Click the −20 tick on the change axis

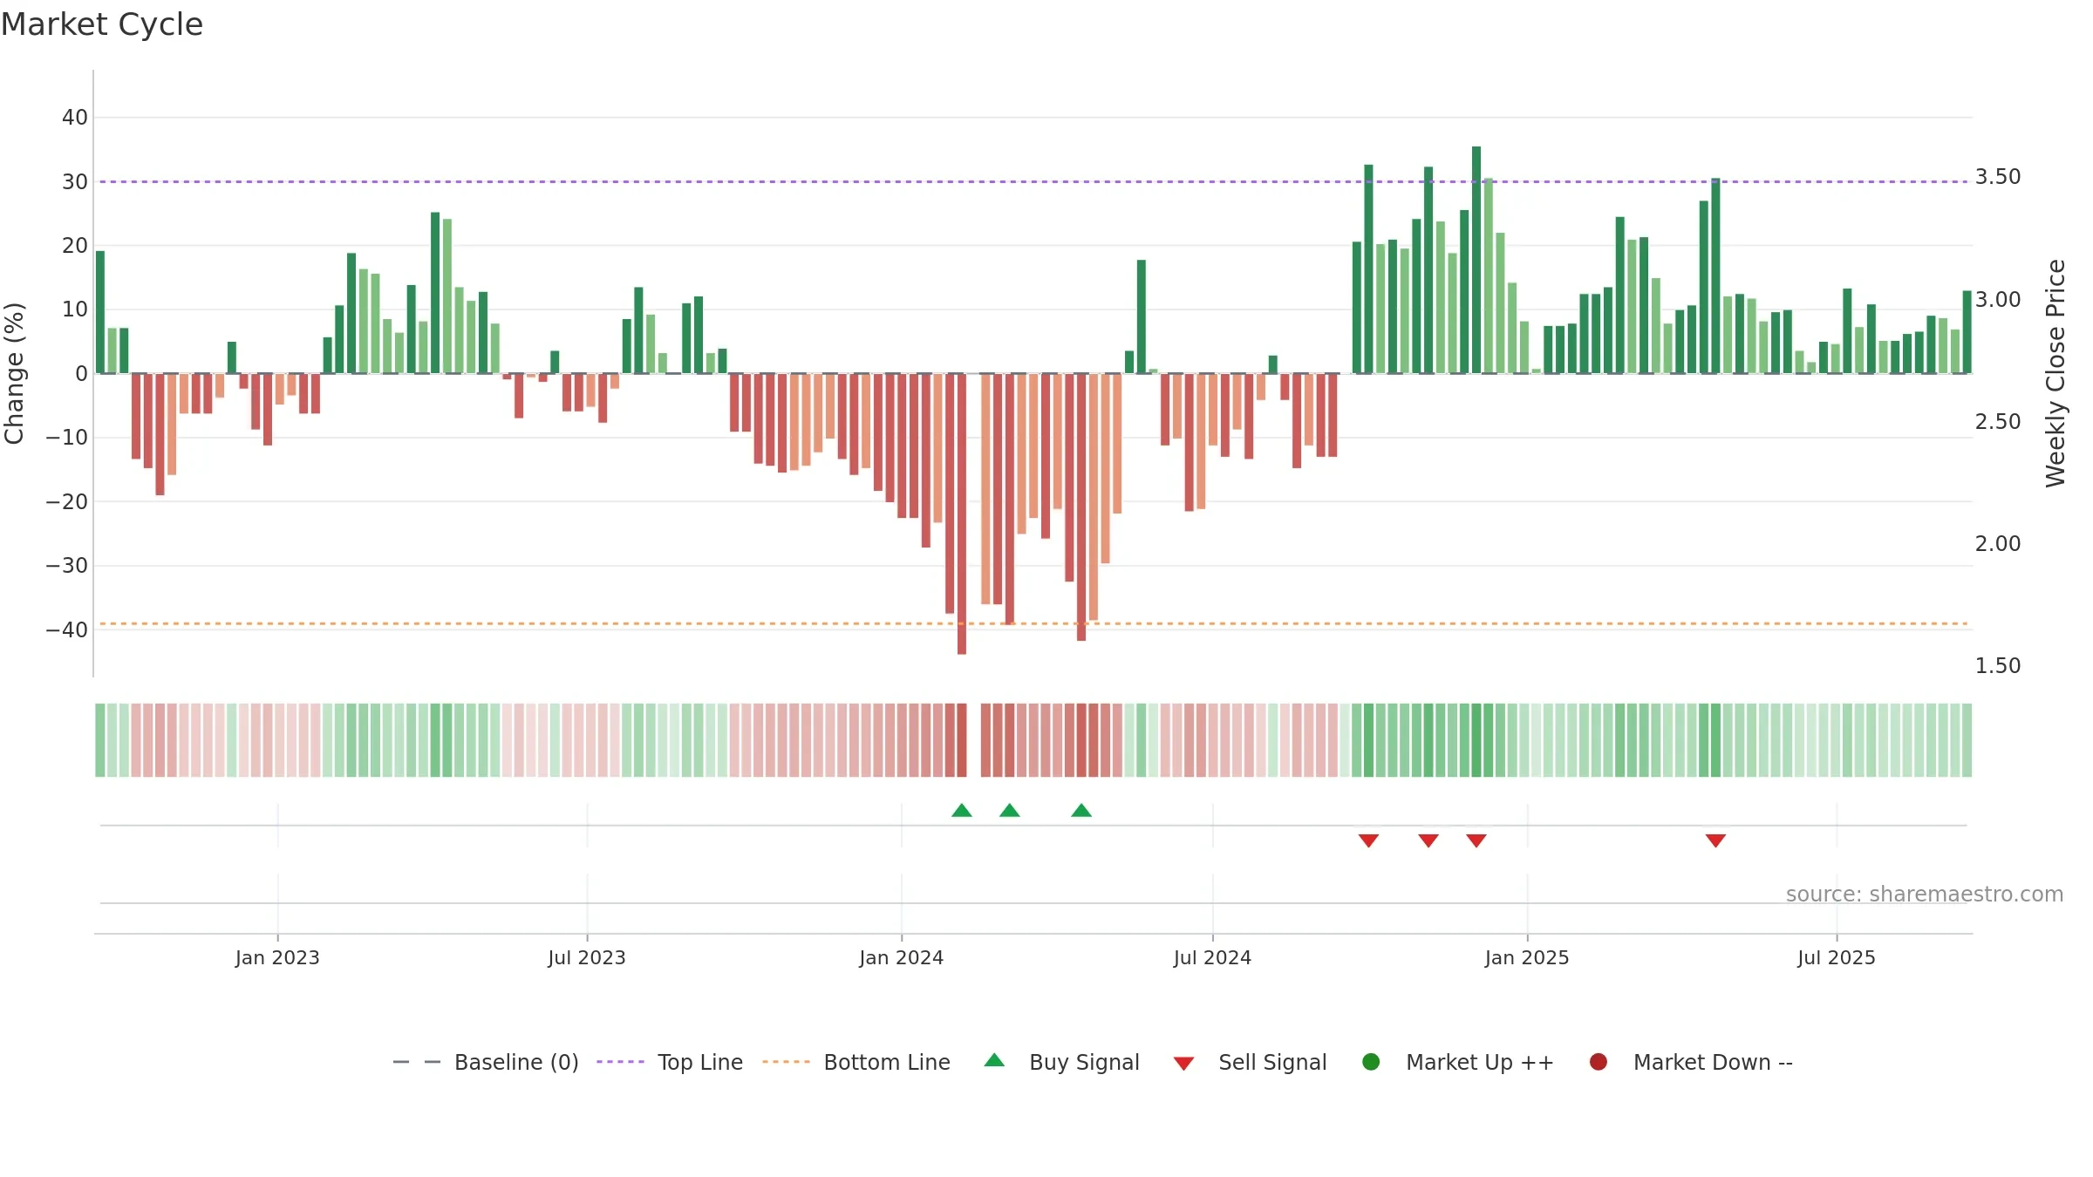[67, 502]
